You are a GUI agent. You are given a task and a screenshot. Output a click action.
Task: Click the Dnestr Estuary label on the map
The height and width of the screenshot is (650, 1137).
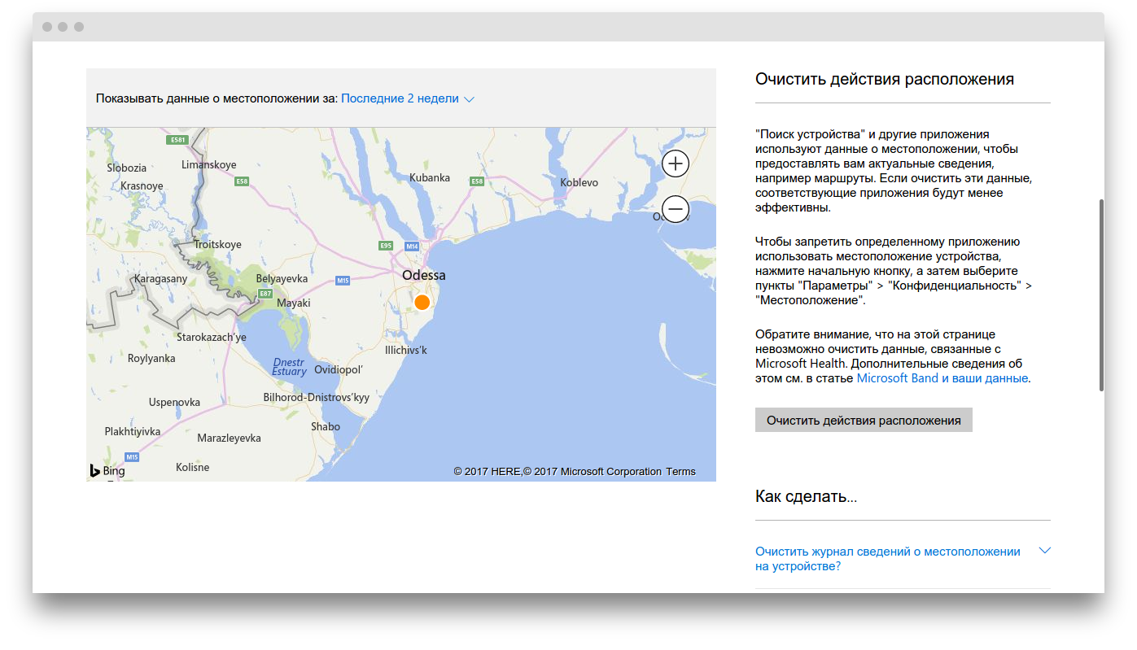click(289, 366)
